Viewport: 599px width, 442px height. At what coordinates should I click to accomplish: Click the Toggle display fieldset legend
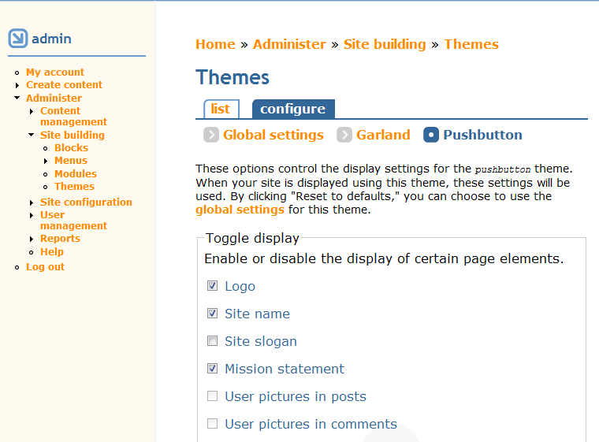(x=252, y=239)
